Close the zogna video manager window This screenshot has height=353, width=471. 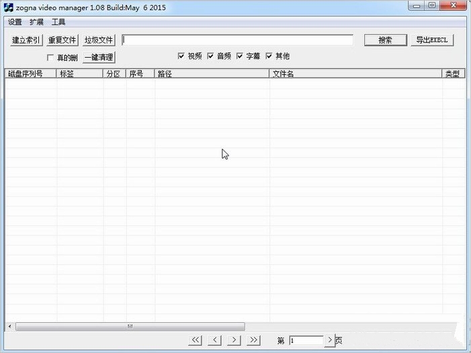(x=454, y=5)
